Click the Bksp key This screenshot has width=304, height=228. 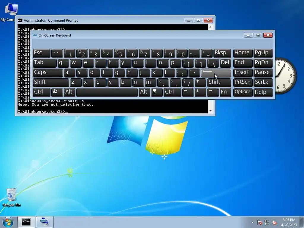[222, 53]
